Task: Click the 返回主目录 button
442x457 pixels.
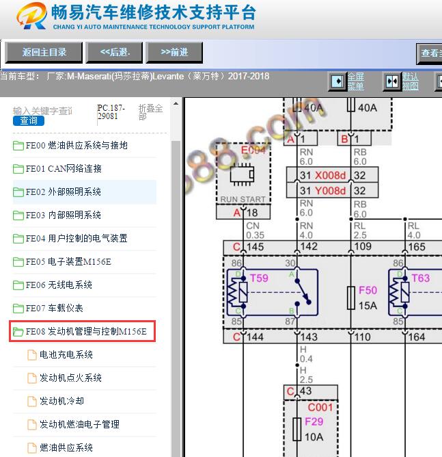Action: coord(44,53)
